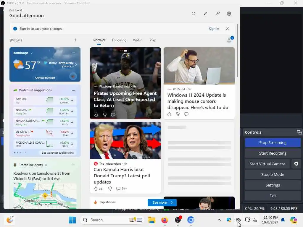Switch to the Following tab
Screen dimensions: 303x227
119,40
